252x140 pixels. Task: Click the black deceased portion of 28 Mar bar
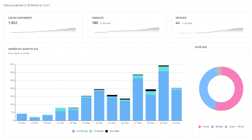click(151, 90)
